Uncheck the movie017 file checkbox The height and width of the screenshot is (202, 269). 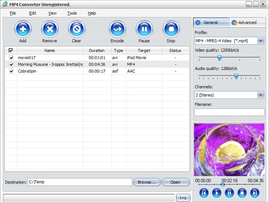(11, 58)
